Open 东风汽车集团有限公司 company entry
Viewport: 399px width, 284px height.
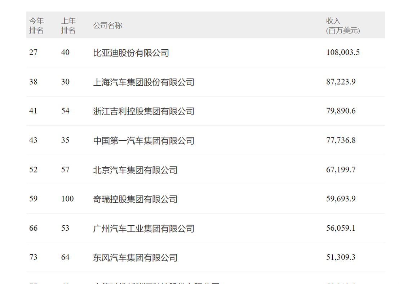coord(136,258)
